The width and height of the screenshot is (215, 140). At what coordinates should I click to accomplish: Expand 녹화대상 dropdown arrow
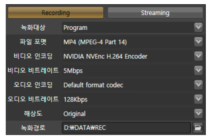click(198, 27)
